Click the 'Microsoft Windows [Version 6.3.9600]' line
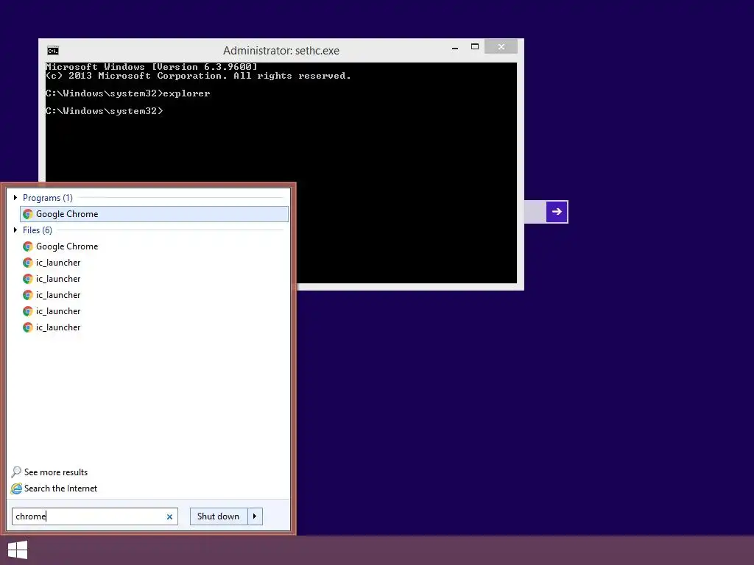Screen dimensions: 754x565 click(152, 67)
